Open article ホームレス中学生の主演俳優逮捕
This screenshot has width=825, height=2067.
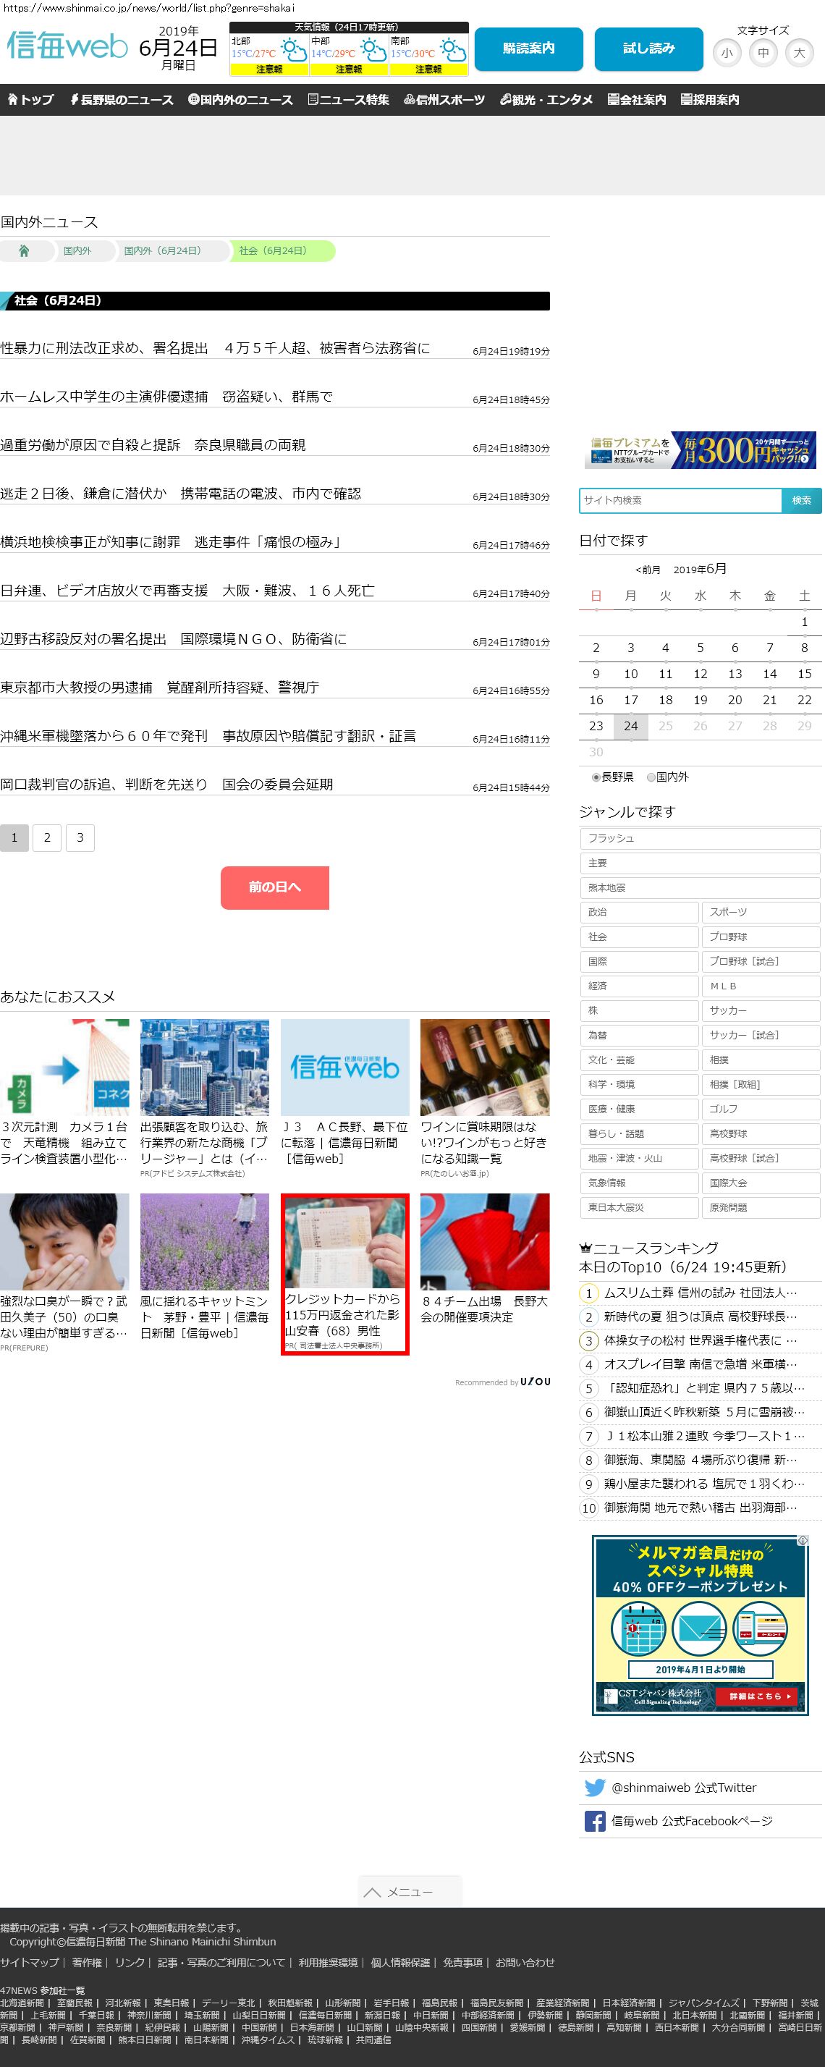coord(166,397)
